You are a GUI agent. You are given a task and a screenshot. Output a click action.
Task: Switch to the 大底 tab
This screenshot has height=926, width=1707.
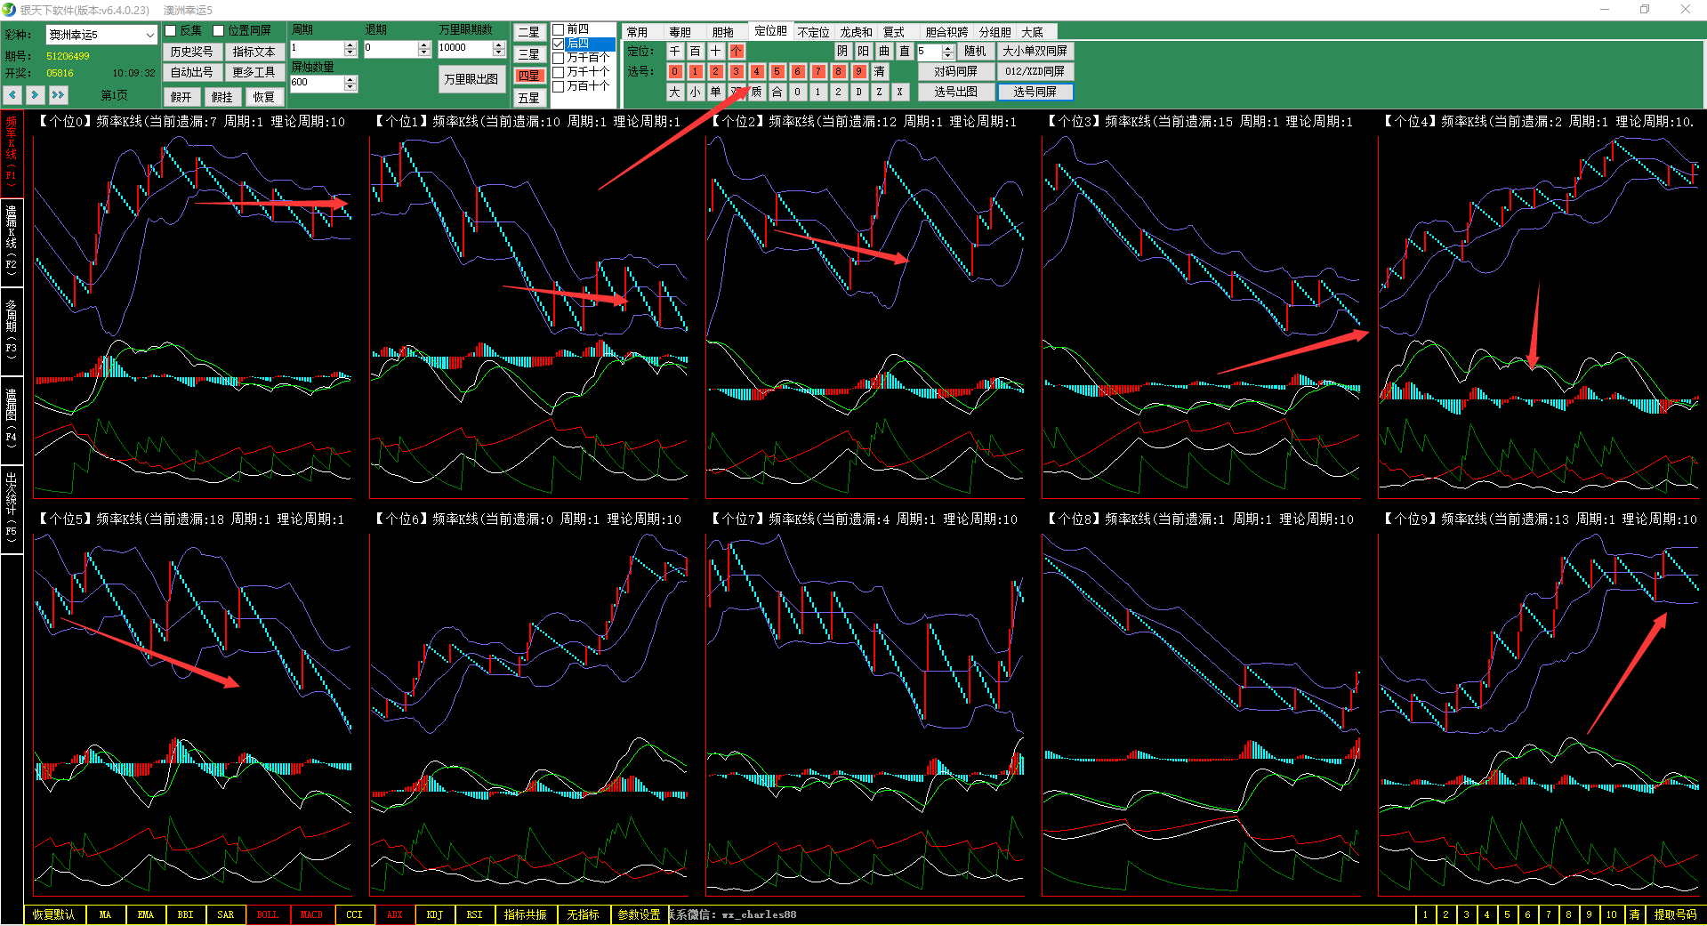pyautogui.click(x=1033, y=32)
